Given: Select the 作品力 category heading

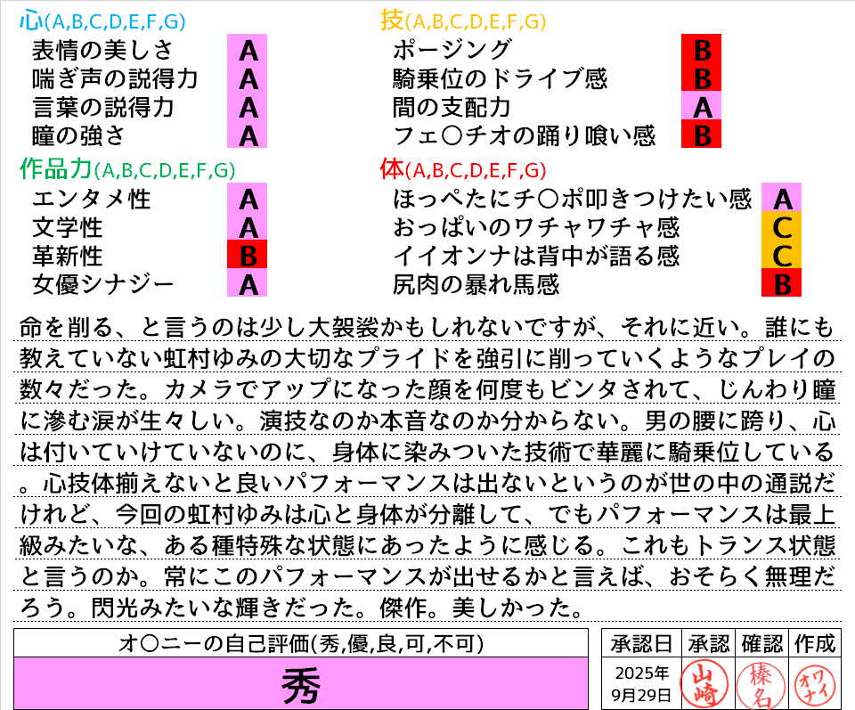Looking at the screenshot, I should point(127,169).
